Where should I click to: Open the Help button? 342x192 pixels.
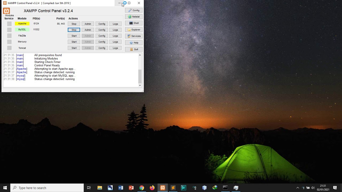tap(134, 43)
